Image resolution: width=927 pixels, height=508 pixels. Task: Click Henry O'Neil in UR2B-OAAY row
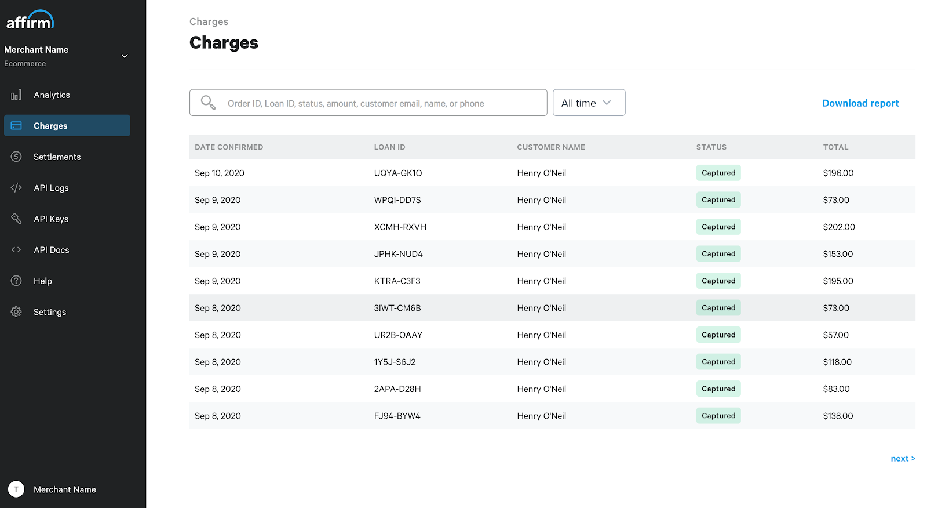coord(542,335)
